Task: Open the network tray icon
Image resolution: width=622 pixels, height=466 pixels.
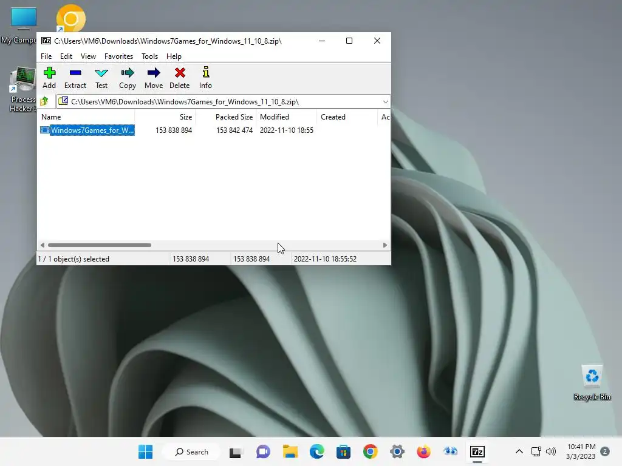Action: 536,451
